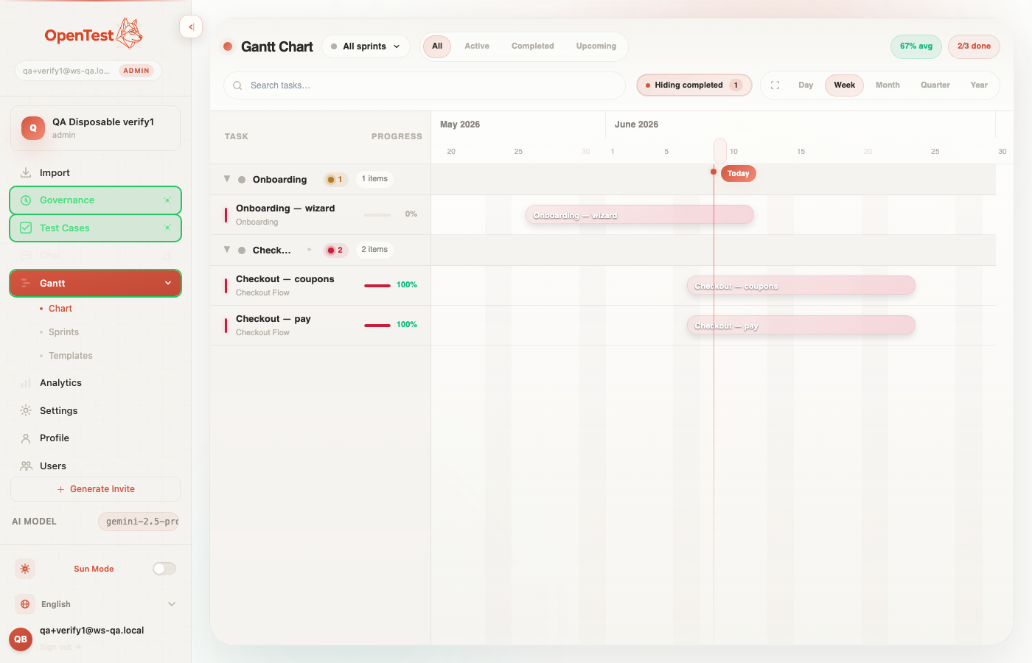
Task: Open the Sprints submenu item
Action: [x=63, y=332]
